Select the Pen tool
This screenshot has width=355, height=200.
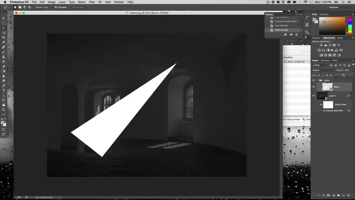coord(4,86)
